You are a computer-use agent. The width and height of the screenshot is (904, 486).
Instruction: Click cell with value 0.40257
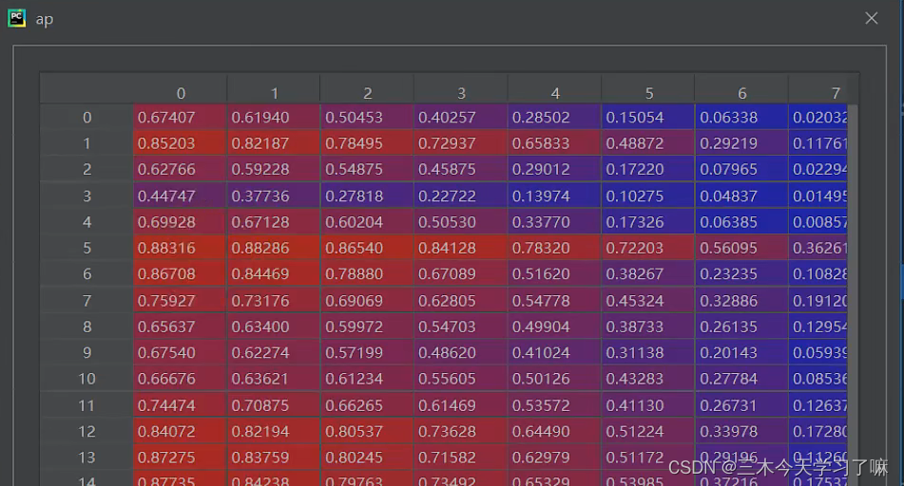461,118
